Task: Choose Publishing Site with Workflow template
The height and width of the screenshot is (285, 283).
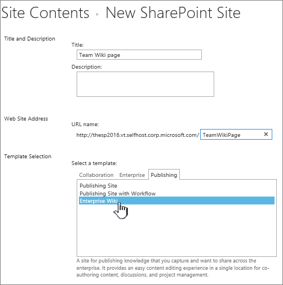Action: pos(118,193)
